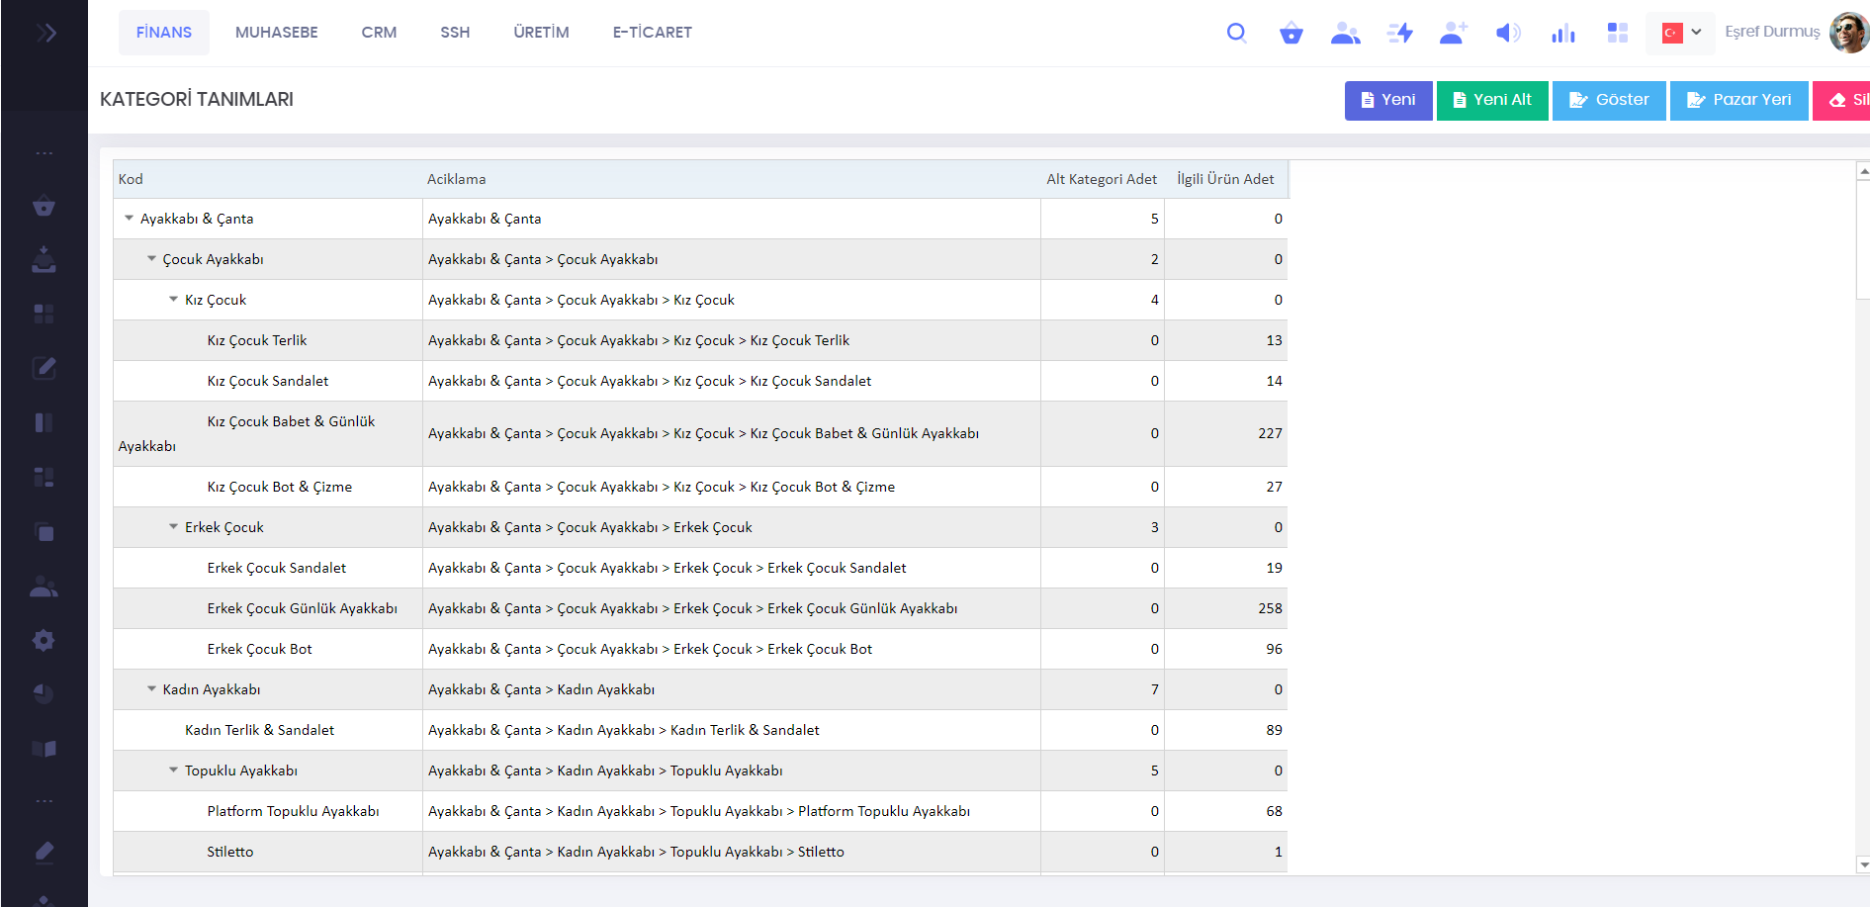This screenshot has height=907, width=1870.
Task: Collapse the Ayakkabı & Çanta tree node
Action: (x=129, y=219)
